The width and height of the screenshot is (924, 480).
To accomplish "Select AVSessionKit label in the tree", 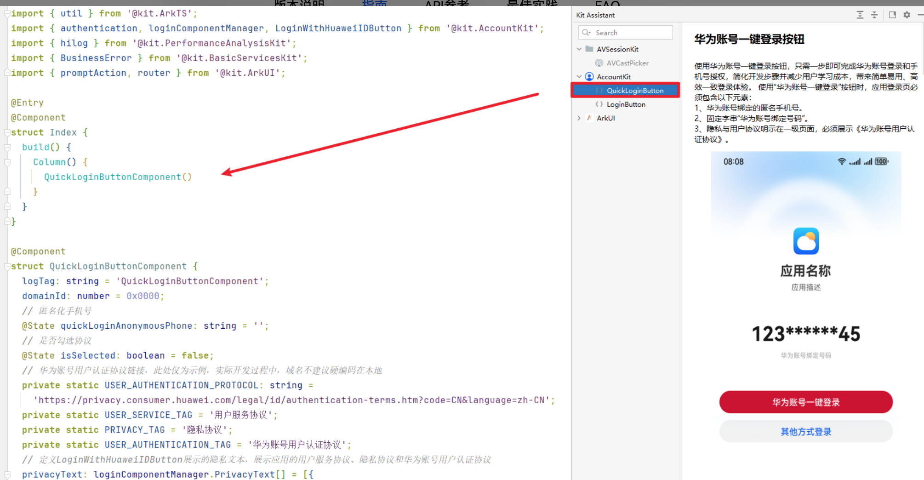I will [617, 49].
